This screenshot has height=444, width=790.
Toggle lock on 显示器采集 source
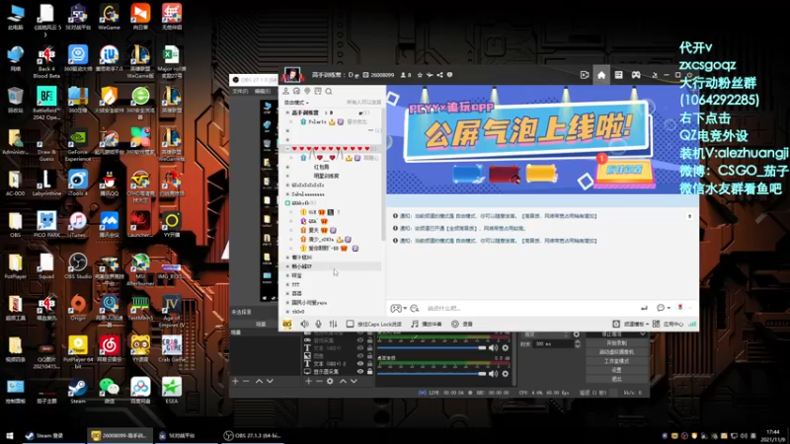(369, 372)
